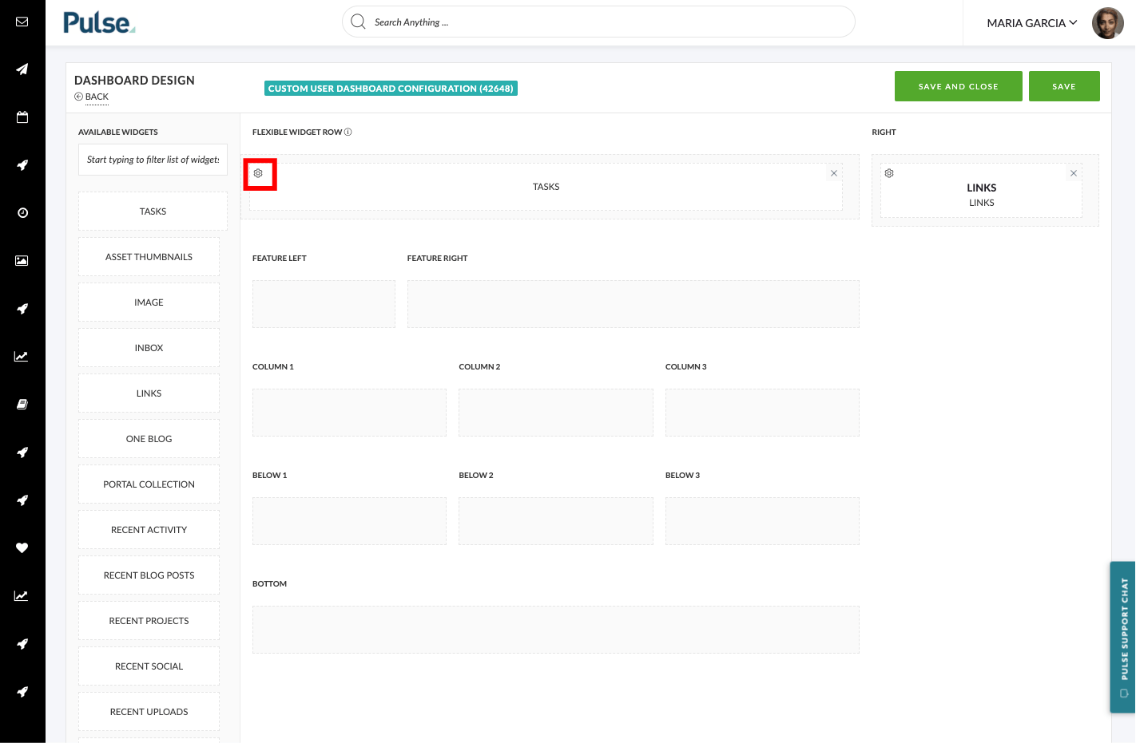Click the green Save button

pyautogui.click(x=1064, y=86)
